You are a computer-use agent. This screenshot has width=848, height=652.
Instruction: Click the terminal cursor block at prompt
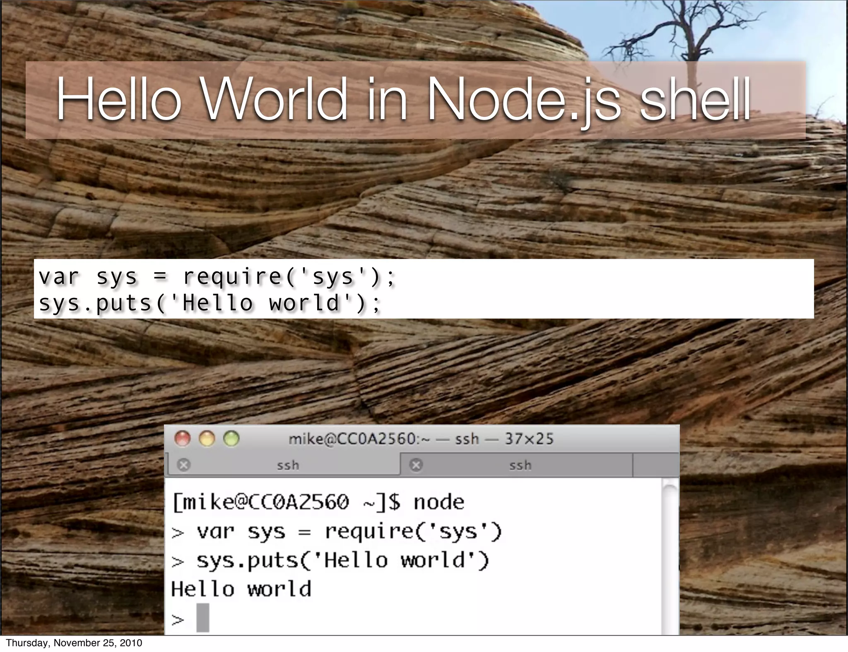(x=202, y=617)
